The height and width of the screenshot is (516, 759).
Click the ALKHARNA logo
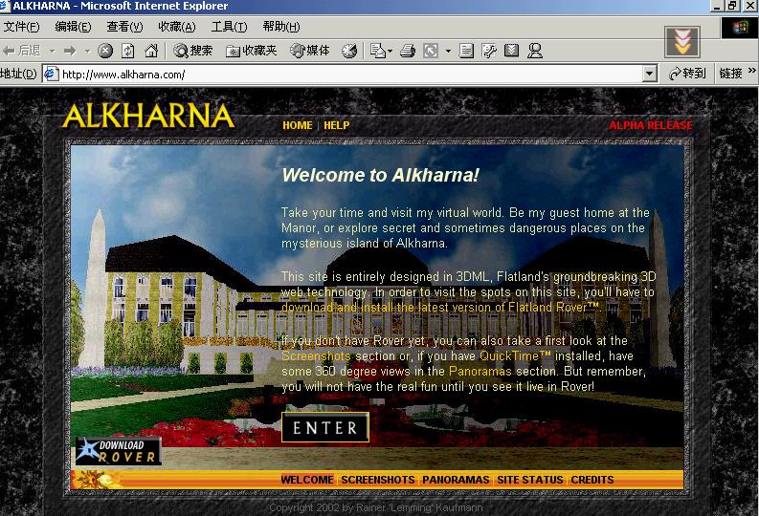pyautogui.click(x=148, y=116)
